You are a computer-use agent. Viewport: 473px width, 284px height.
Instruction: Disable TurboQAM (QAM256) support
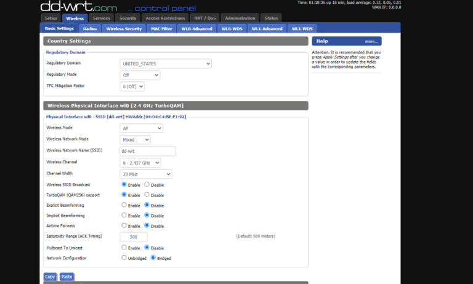coord(147,195)
